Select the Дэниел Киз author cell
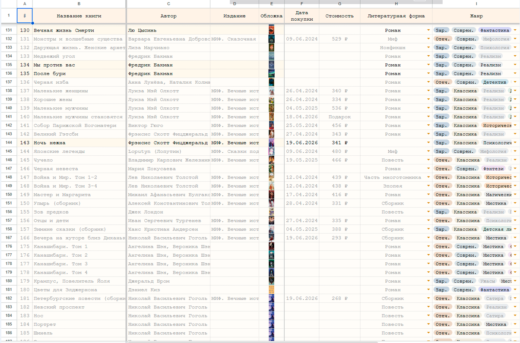Screen dimensions: 520x343 168,290
